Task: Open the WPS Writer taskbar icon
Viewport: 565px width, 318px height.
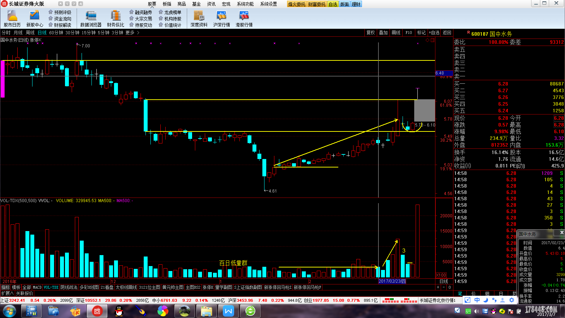Action: click(x=228, y=311)
